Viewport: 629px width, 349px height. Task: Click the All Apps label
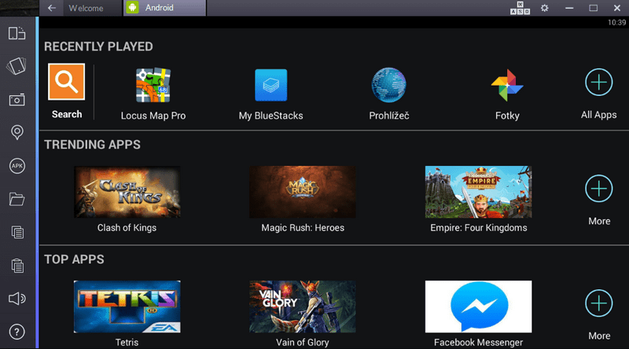coord(598,115)
